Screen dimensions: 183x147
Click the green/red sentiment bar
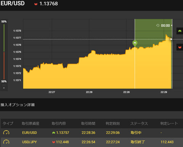point(4,52)
